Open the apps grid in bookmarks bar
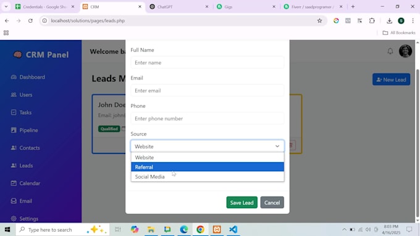The width and height of the screenshot is (420, 236). click(6, 33)
